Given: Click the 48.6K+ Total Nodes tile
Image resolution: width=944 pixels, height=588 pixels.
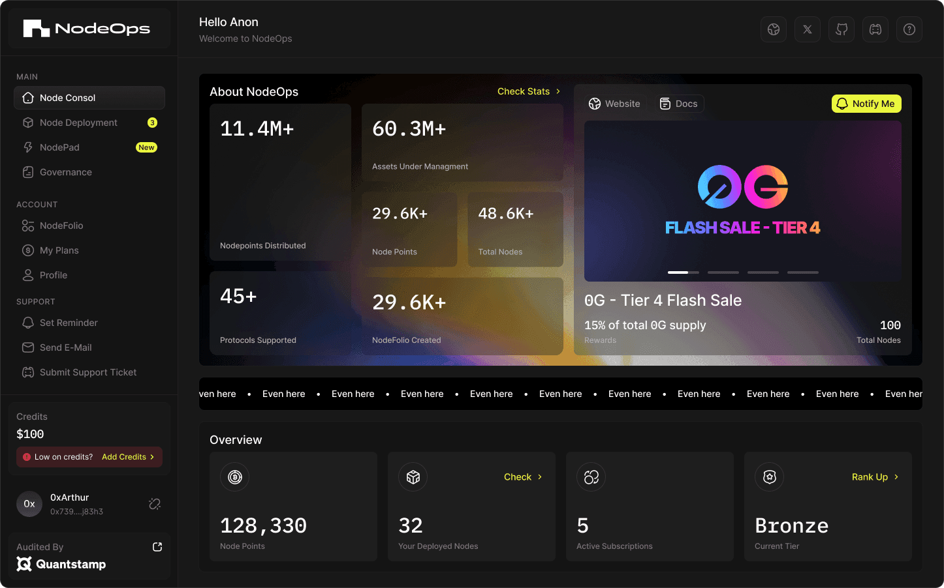Looking at the screenshot, I should point(515,229).
